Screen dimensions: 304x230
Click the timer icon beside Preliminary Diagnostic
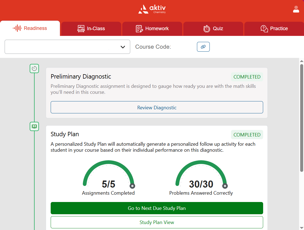(x=34, y=68)
